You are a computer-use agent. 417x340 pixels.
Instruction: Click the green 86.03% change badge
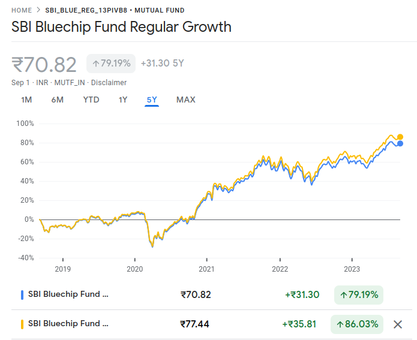(357, 324)
